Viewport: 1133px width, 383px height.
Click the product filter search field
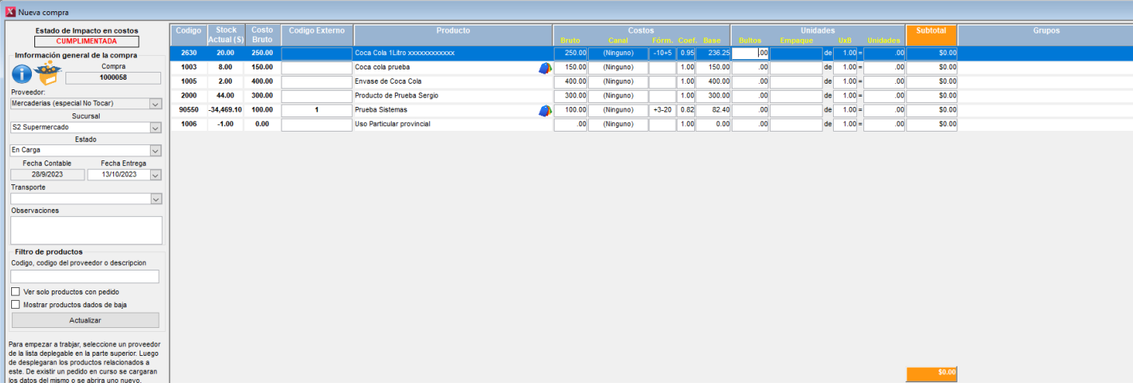click(x=85, y=277)
